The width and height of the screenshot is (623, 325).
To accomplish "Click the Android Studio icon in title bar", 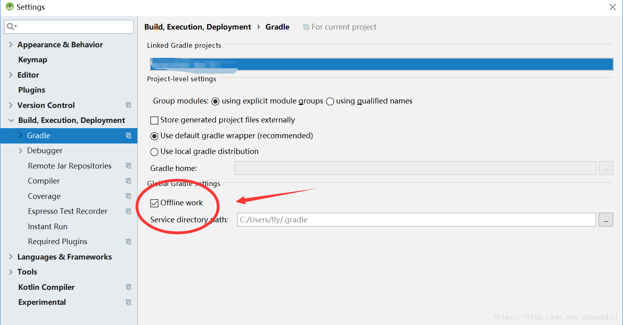I will point(9,7).
